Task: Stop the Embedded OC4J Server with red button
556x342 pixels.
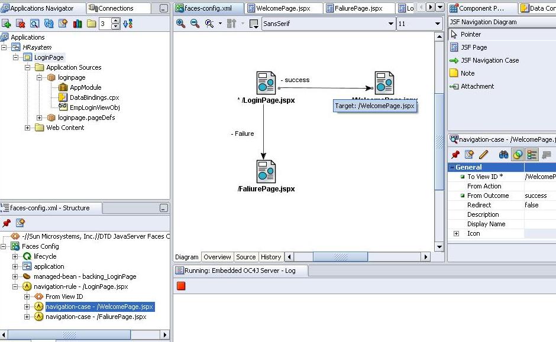Action: (x=182, y=286)
